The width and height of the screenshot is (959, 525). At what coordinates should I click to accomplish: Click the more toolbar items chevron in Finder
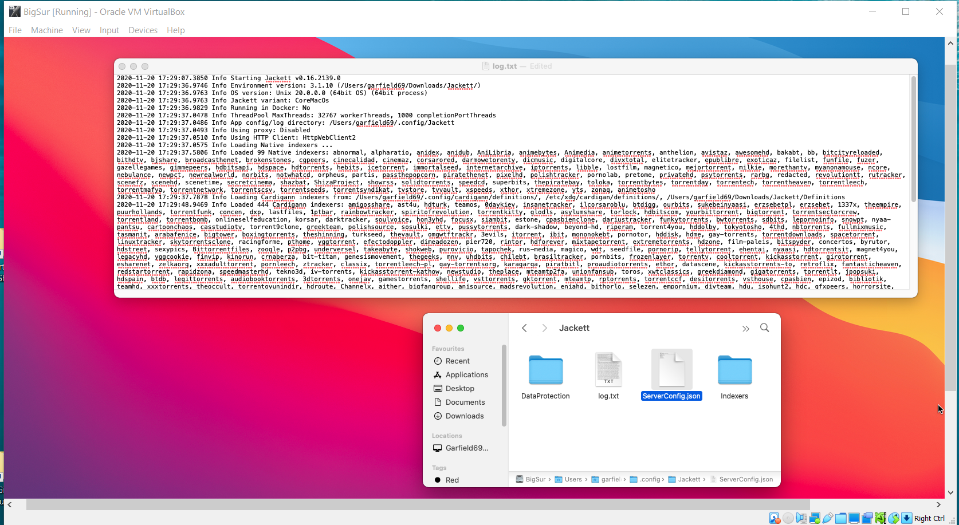pyautogui.click(x=746, y=327)
